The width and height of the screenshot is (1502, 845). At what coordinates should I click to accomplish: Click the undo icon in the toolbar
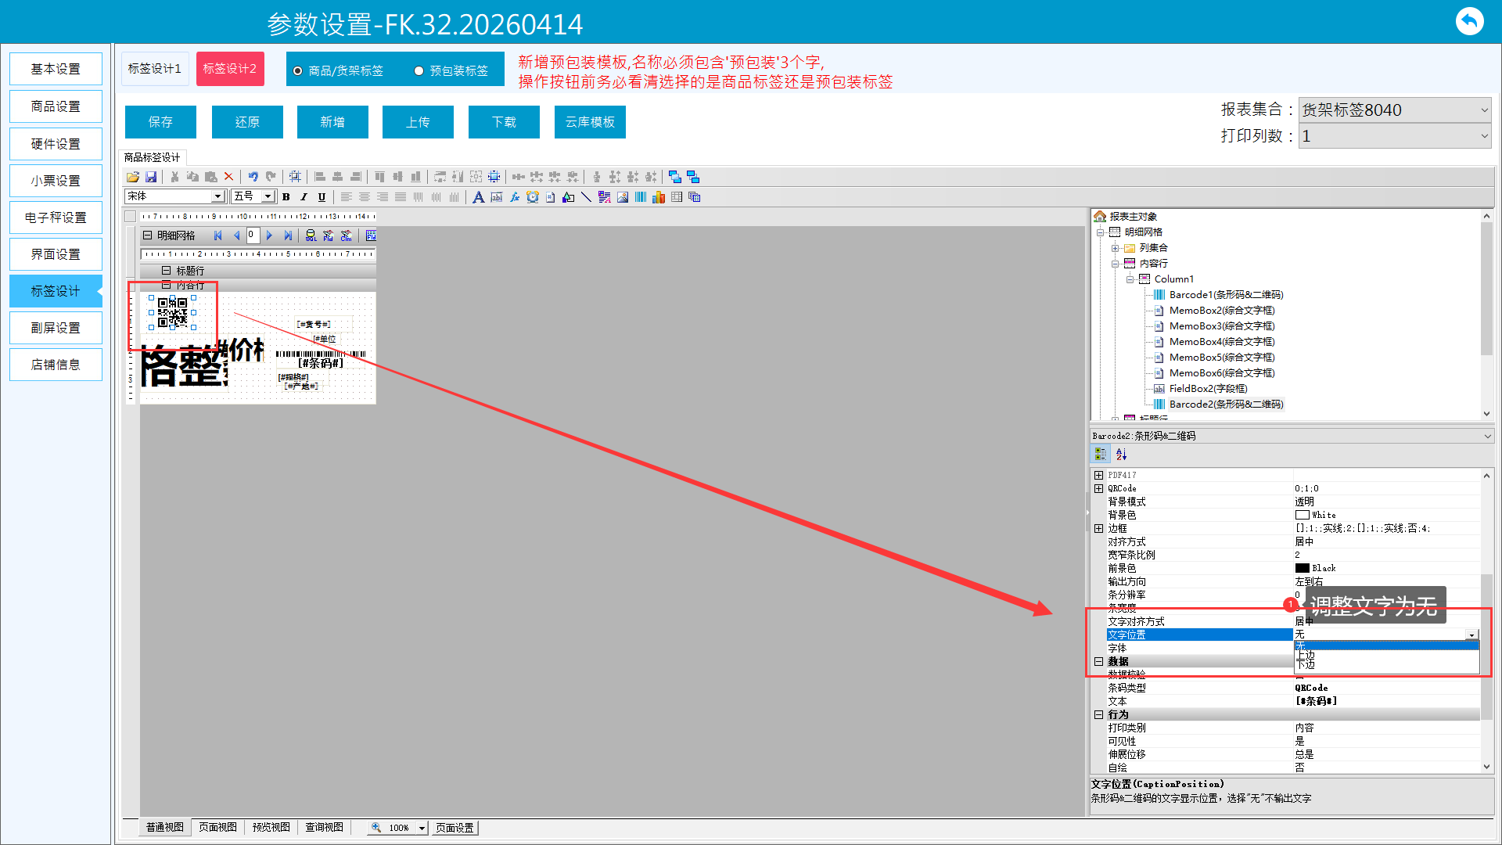pos(253,177)
